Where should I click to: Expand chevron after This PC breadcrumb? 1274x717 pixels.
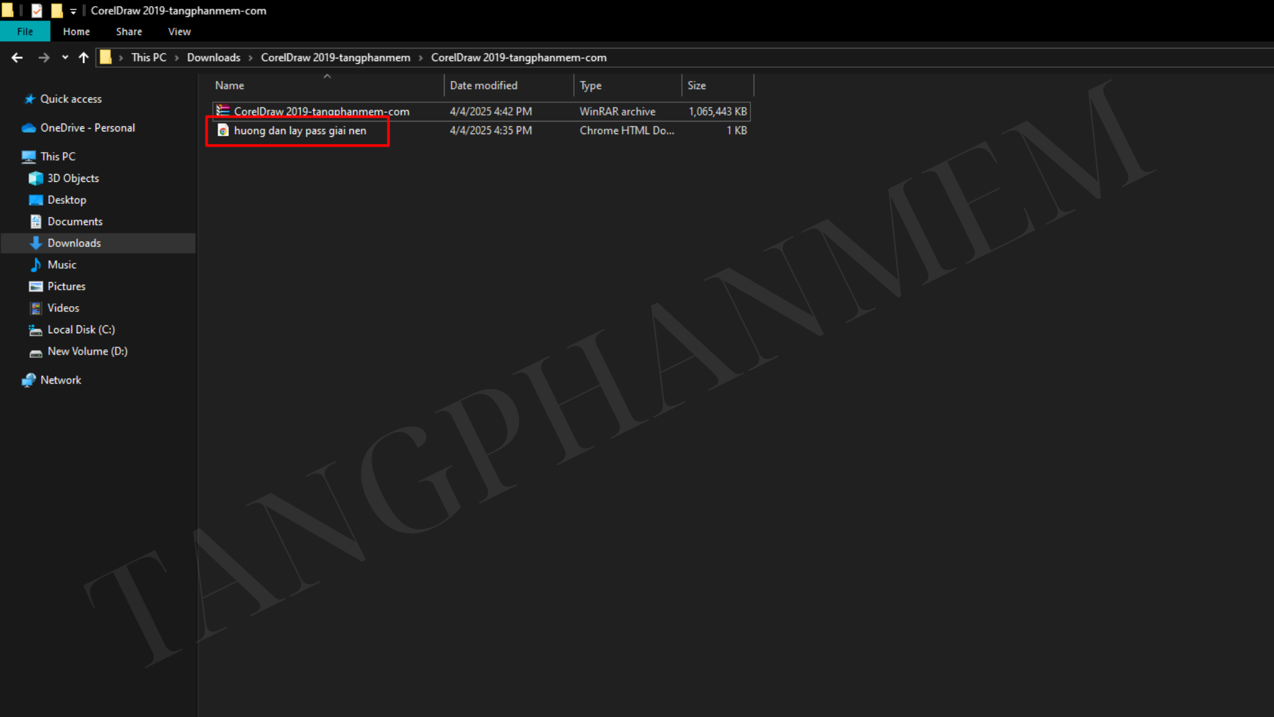coord(177,58)
